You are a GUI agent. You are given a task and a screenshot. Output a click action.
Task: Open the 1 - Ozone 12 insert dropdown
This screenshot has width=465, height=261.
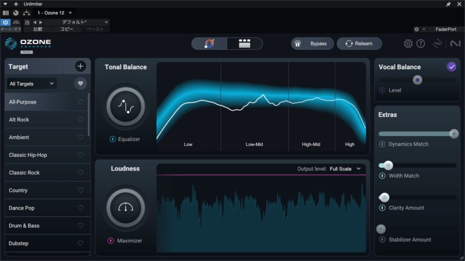[54, 13]
